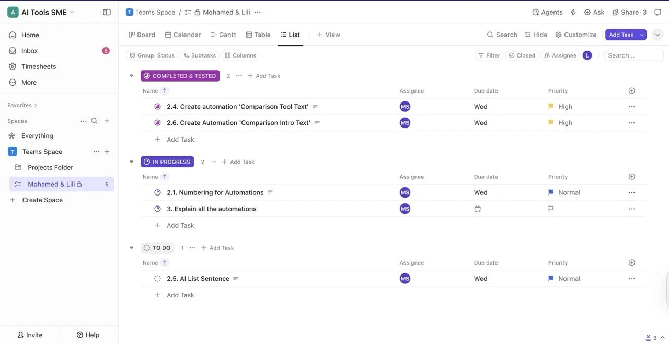Search spaces with the magnifier icon
This screenshot has height=344, width=669.
click(94, 121)
